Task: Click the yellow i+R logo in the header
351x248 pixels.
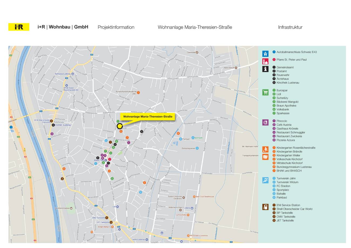Action: [x=19, y=27]
